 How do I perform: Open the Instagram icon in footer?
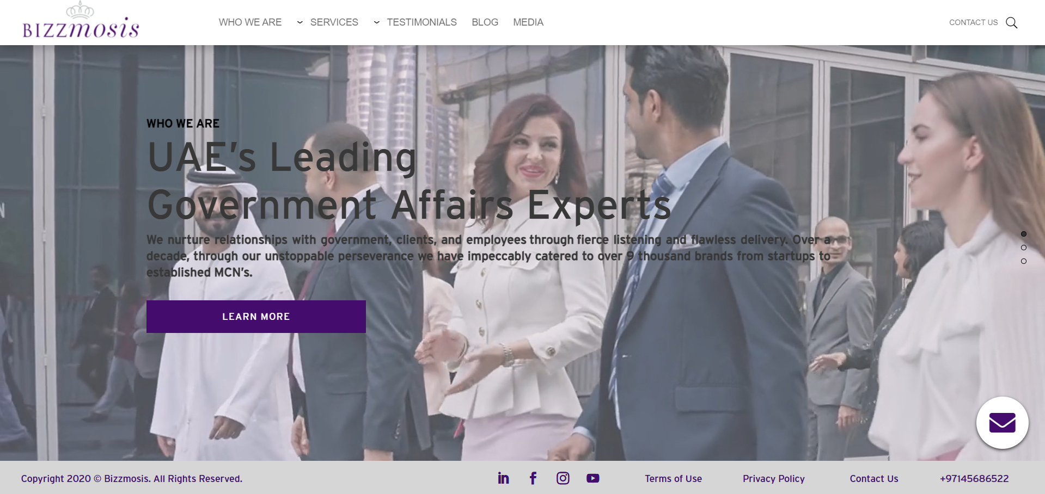point(563,478)
